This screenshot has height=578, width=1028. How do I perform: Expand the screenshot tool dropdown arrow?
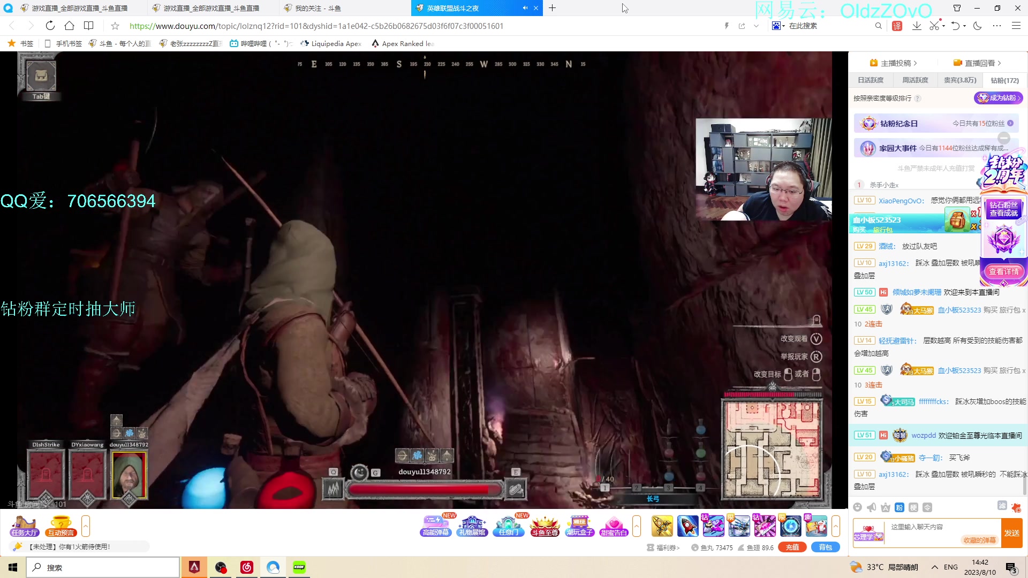pos(943,26)
